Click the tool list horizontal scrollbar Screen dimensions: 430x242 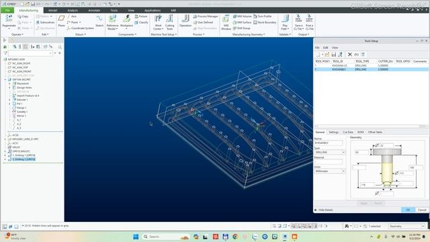tap(371, 126)
